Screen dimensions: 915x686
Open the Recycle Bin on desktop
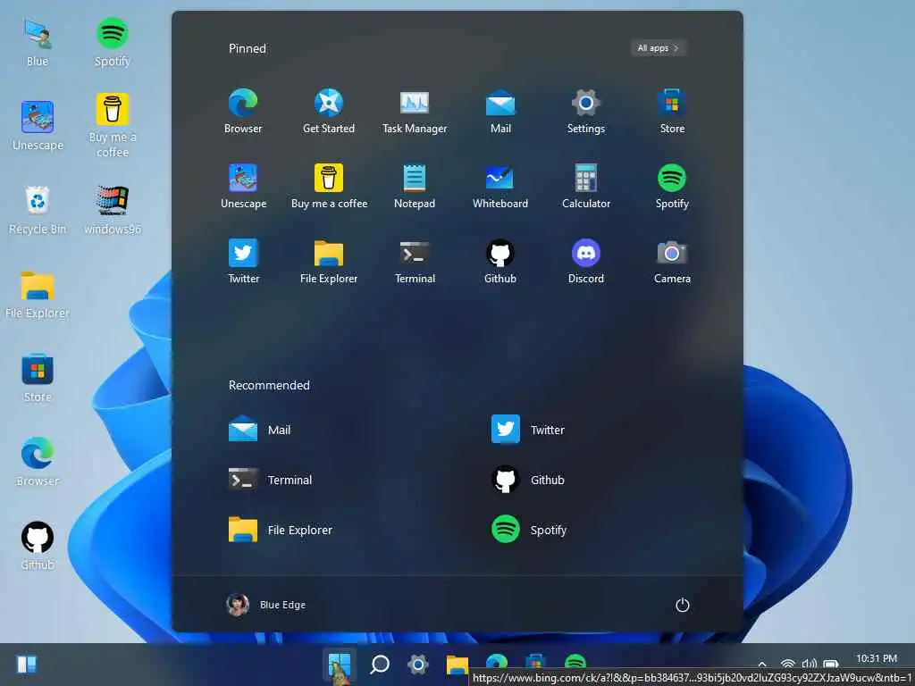point(38,210)
